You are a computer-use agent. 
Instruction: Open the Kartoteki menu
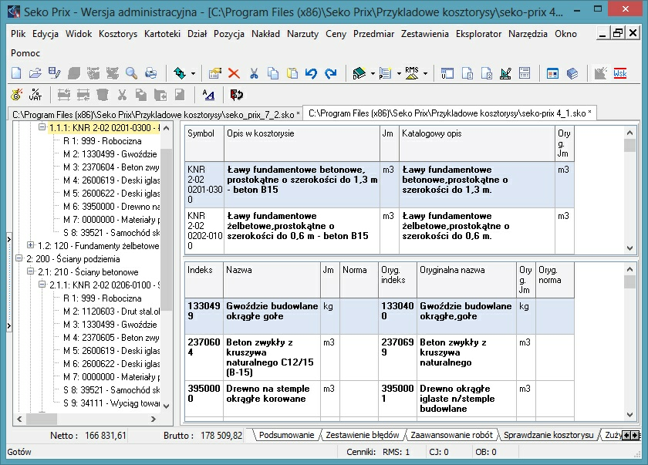tap(163, 34)
